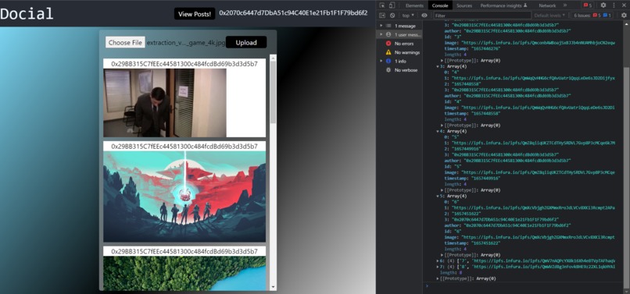Screen dimensions: 630x294
Task: Open the Performance insights tab
Action: [x=504, y=5]
